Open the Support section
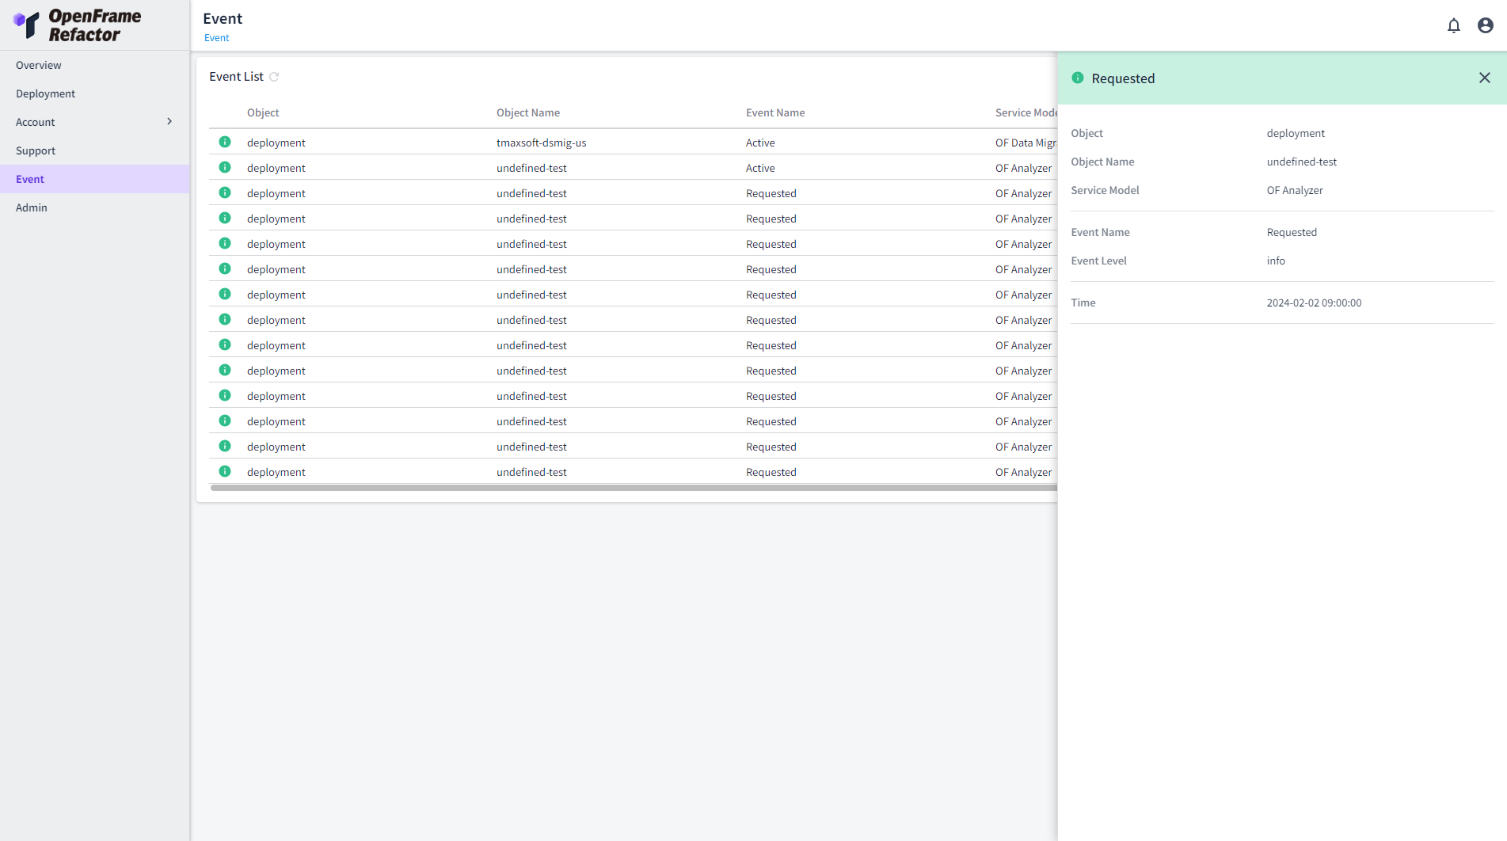 point(36,150)
